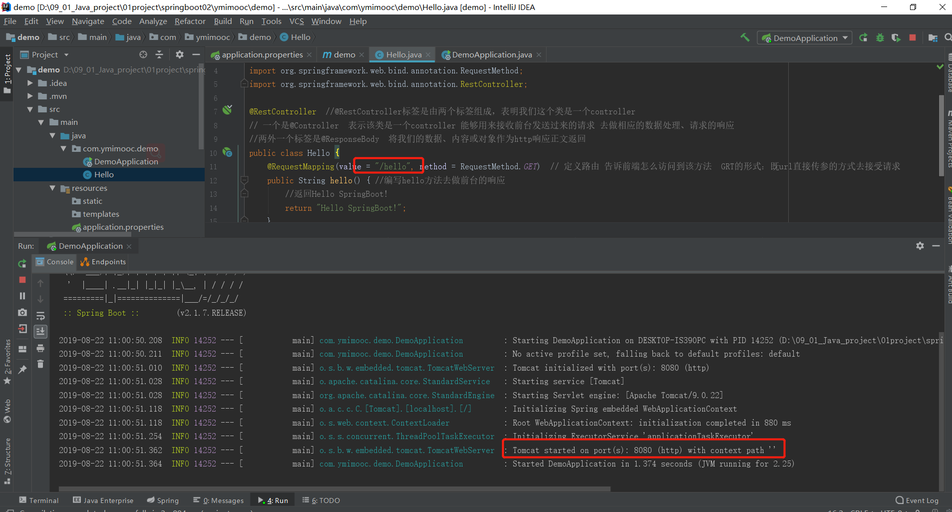952x512 pixels.
Task: Print console output with the printer icon
Action: pos(40,348)
